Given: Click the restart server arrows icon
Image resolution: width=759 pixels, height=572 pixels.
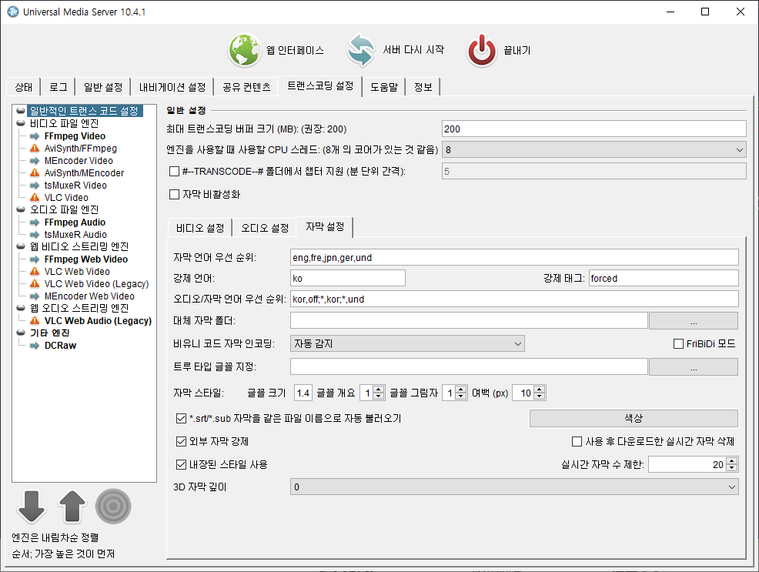Looking at the screenshot, I should [x=360, y=50].
